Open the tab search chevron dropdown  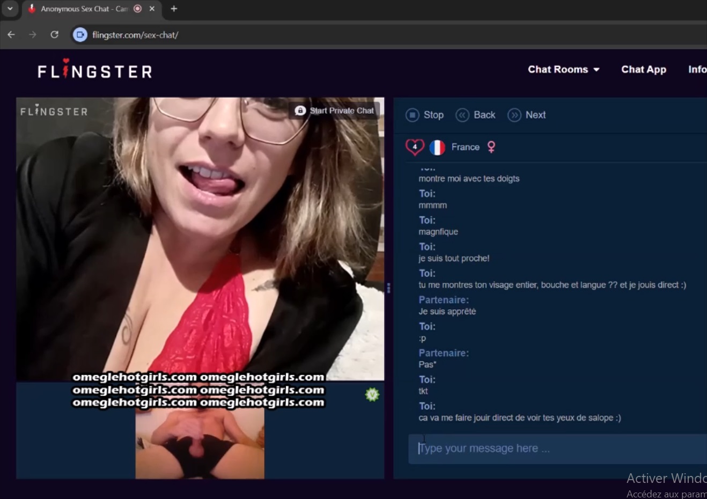[x=10, y=9]
